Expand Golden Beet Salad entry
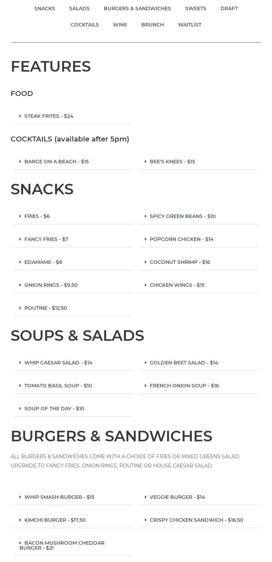 point(199,363)
